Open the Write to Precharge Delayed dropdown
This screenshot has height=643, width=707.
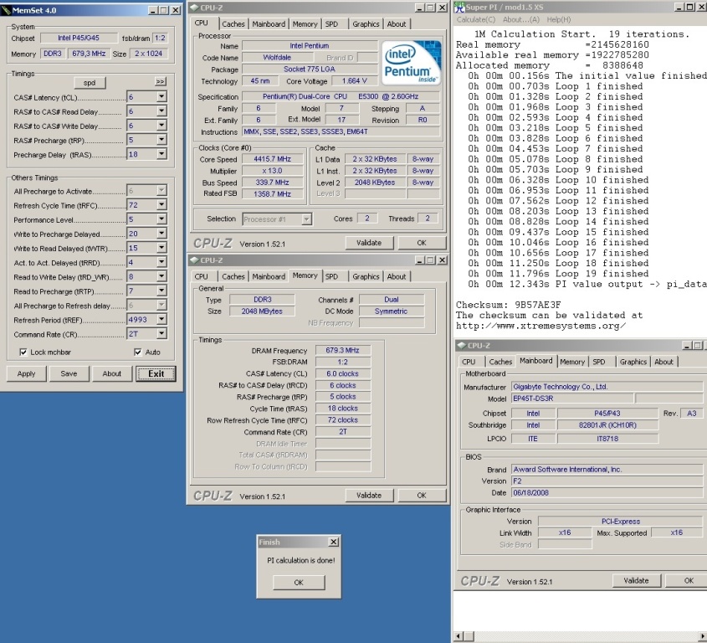(x=161, y=234)
